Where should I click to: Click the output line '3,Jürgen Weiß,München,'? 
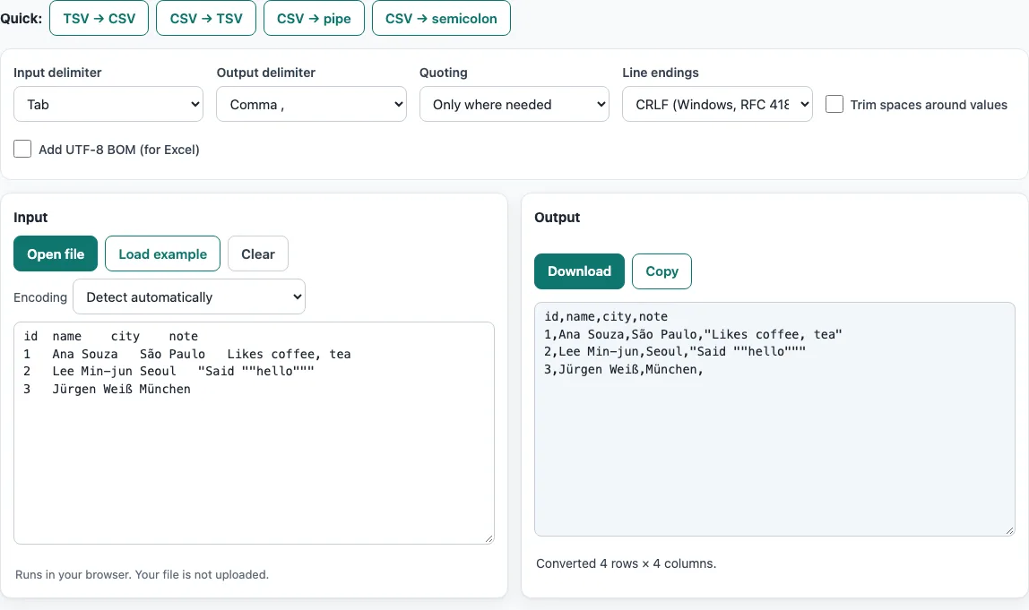pos(624,369)
